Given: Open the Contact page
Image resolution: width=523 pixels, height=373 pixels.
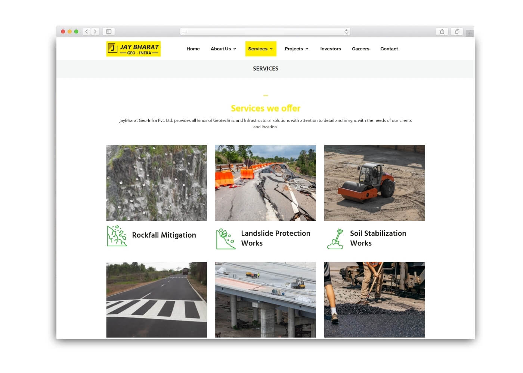Looking at the screenshot, I should click(x=389, y=49).
